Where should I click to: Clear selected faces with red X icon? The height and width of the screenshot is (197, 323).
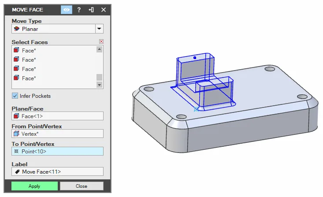101,41
